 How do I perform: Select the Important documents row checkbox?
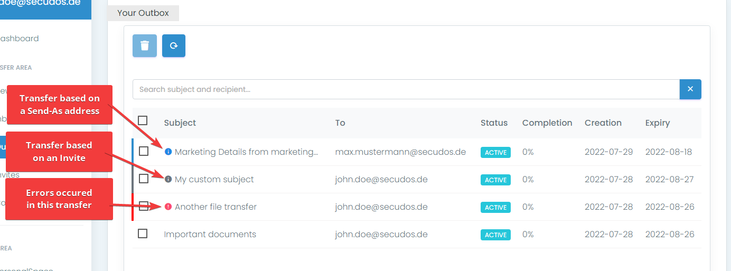coord(143,233)
